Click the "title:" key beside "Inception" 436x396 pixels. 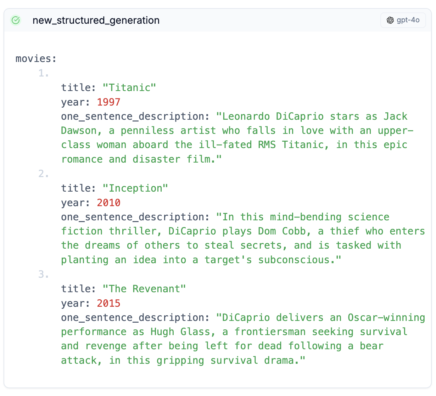[x=79, y=188]
